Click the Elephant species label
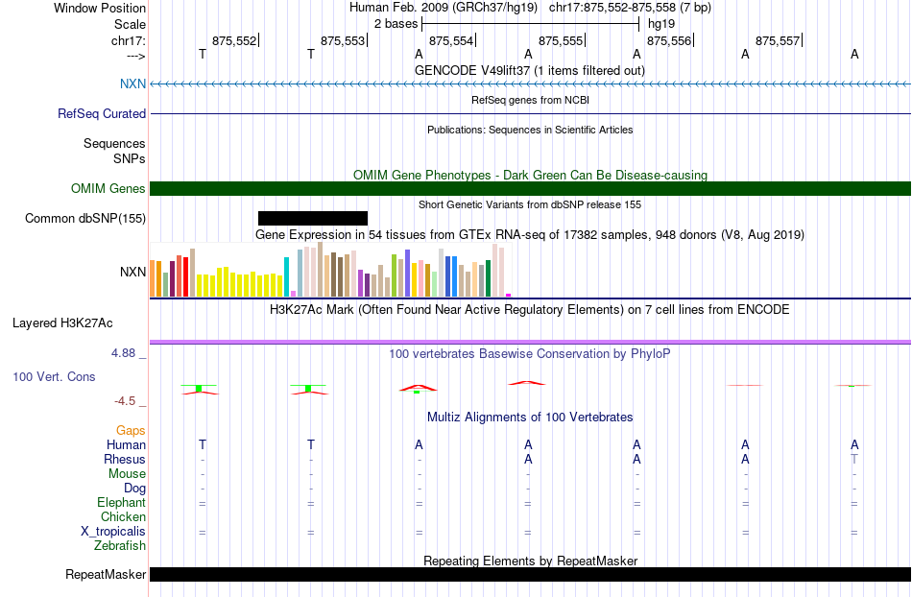 click(121, 502)
